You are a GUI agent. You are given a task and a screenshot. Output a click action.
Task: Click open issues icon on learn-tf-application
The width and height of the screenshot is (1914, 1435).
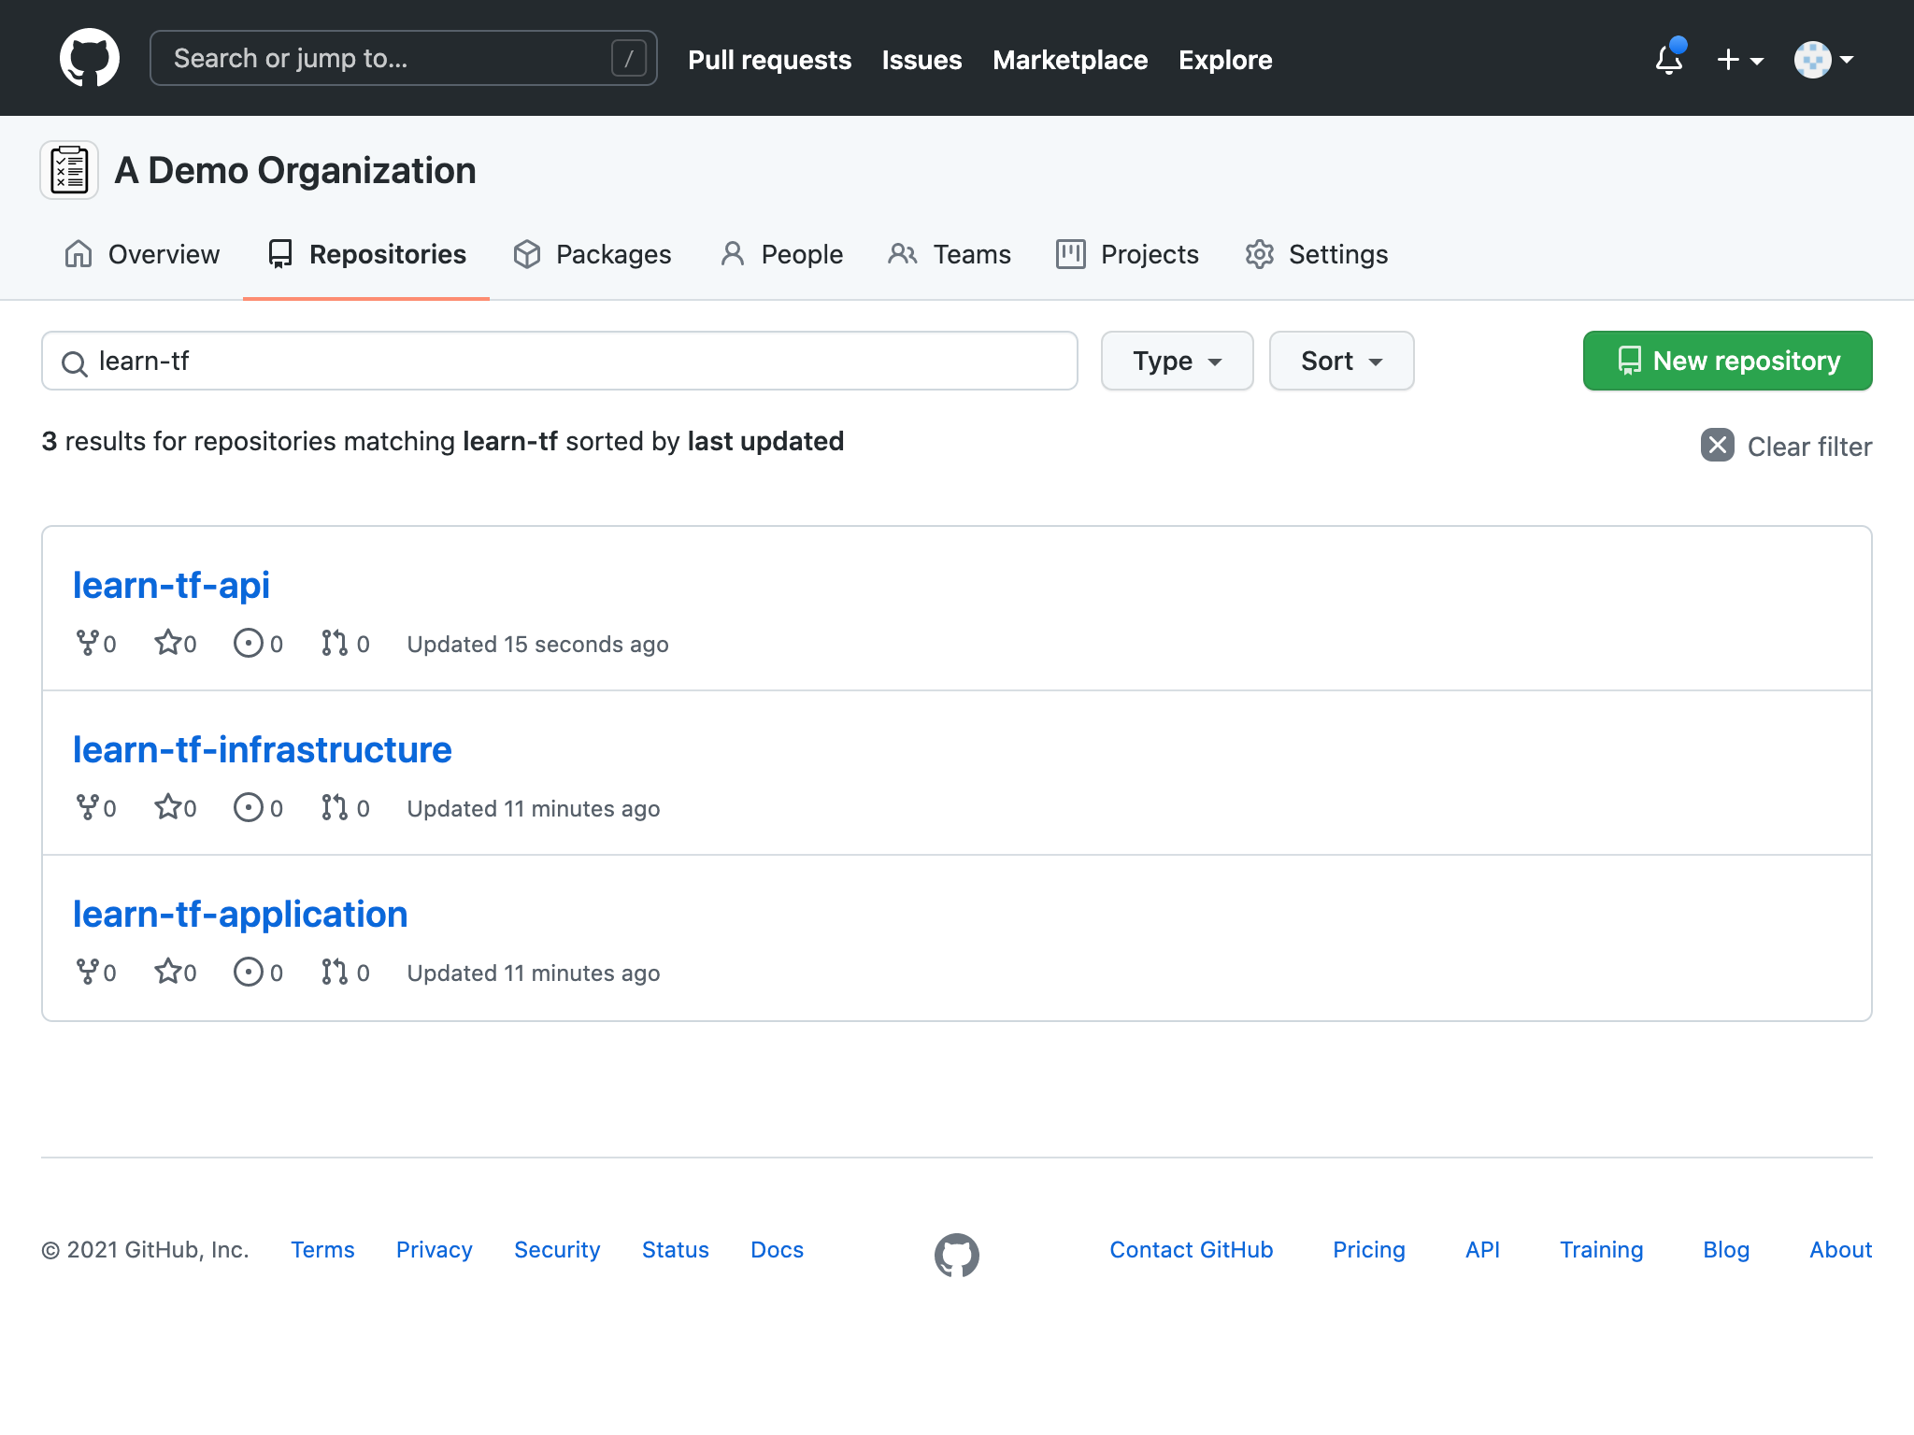[x=248, y=972]
